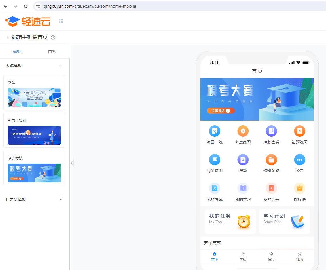Collapse the 系统模板 section

(61, 66)
